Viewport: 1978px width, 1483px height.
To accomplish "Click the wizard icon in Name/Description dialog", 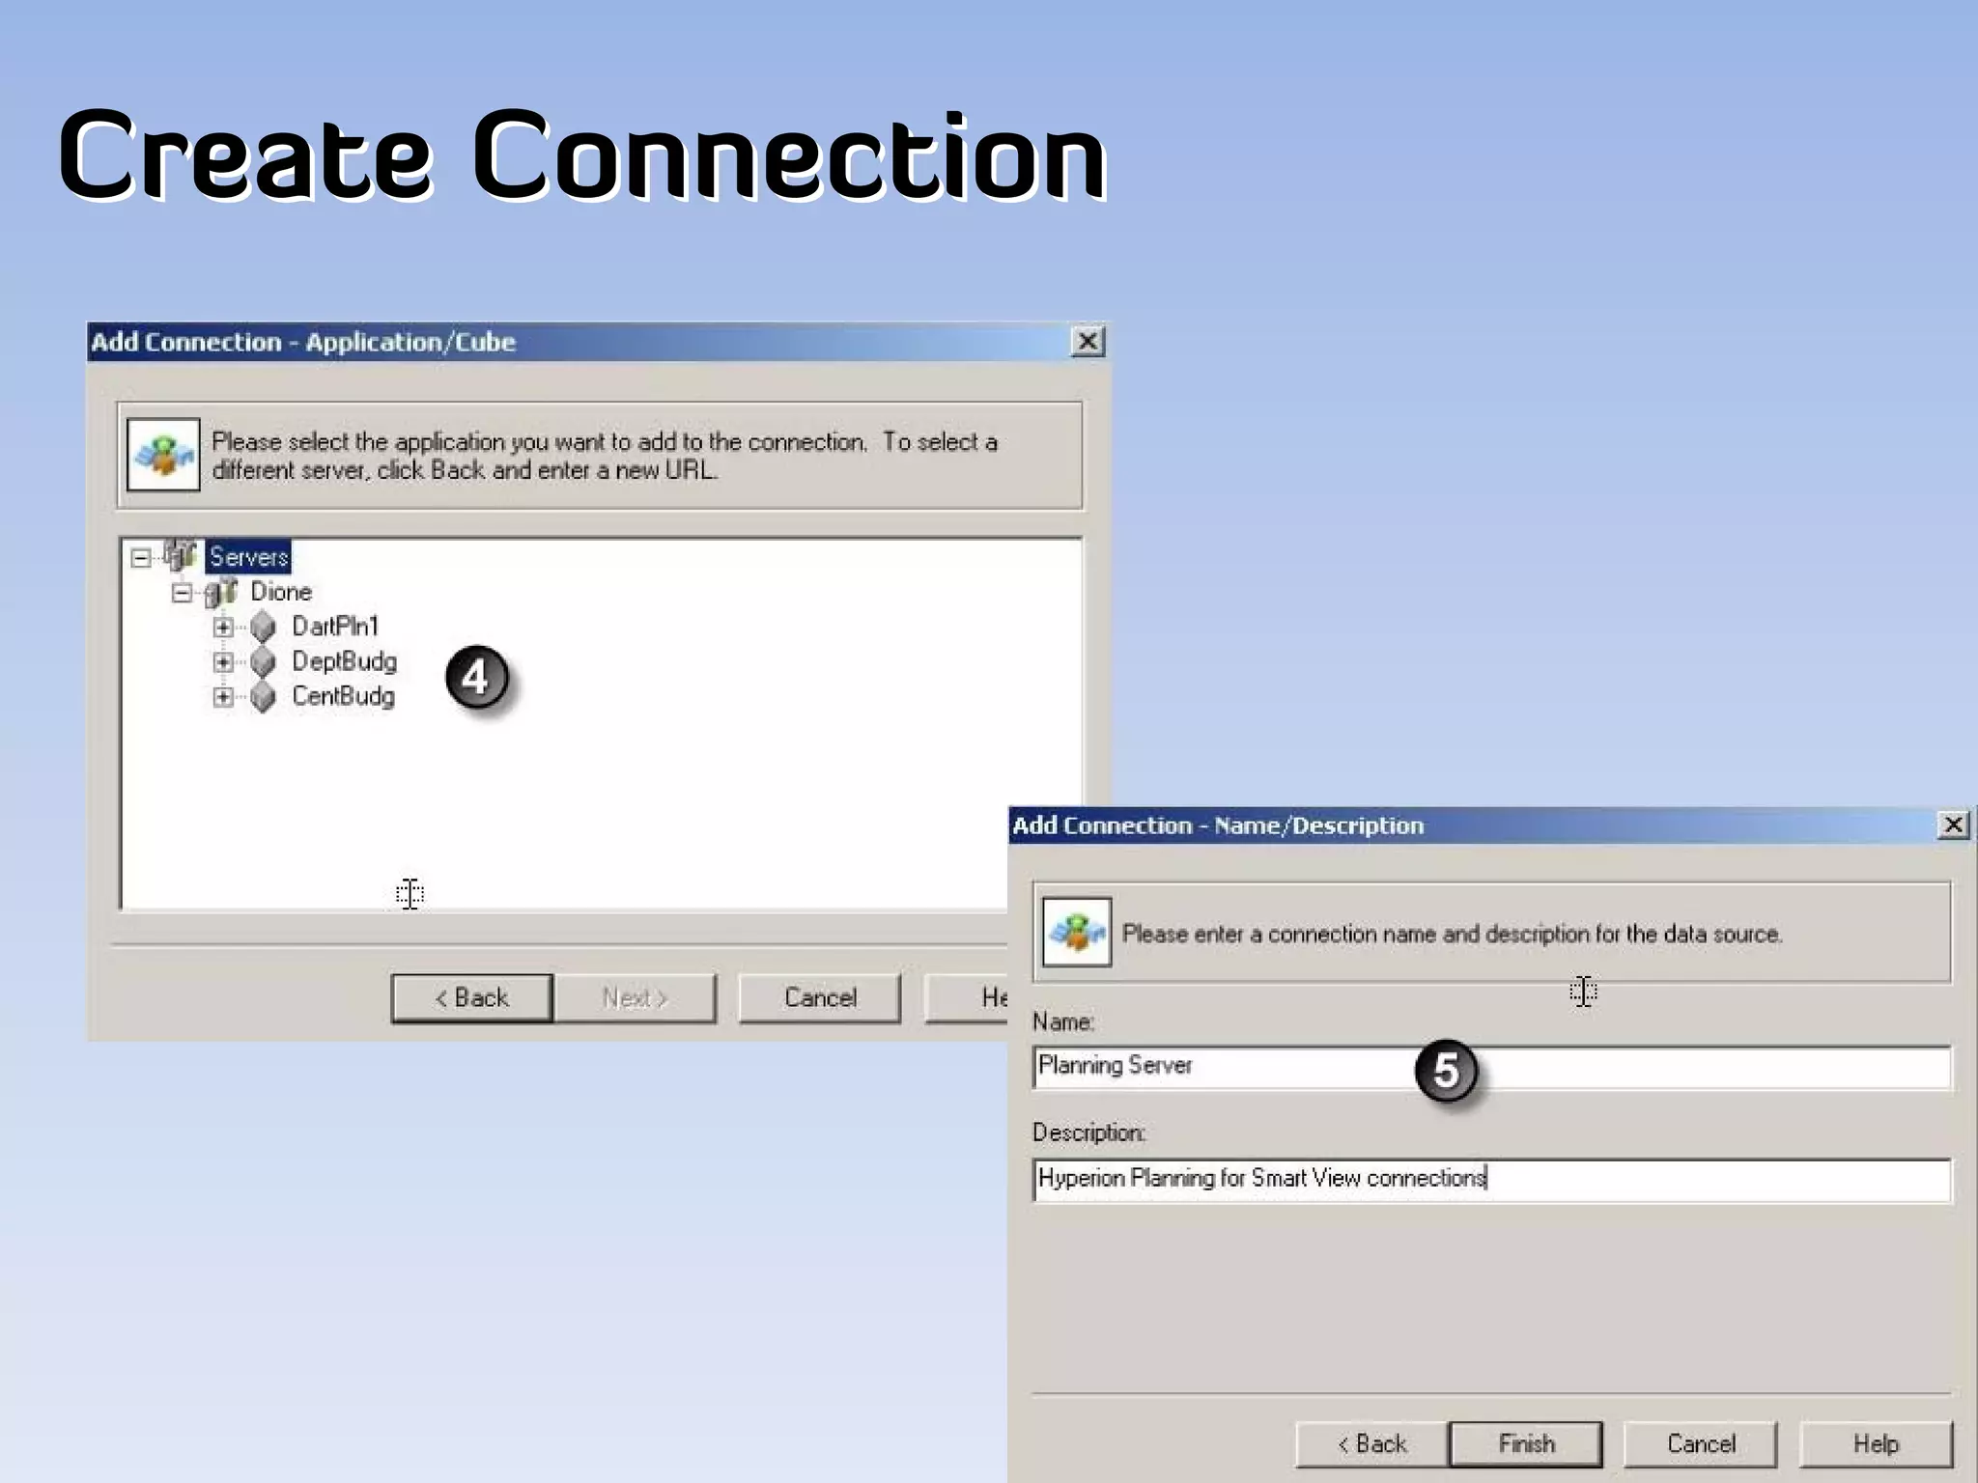I will click(x=1077, y=932).
